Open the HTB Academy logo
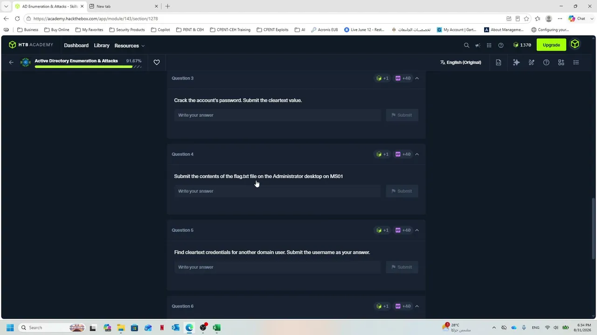 click(31, 45)
